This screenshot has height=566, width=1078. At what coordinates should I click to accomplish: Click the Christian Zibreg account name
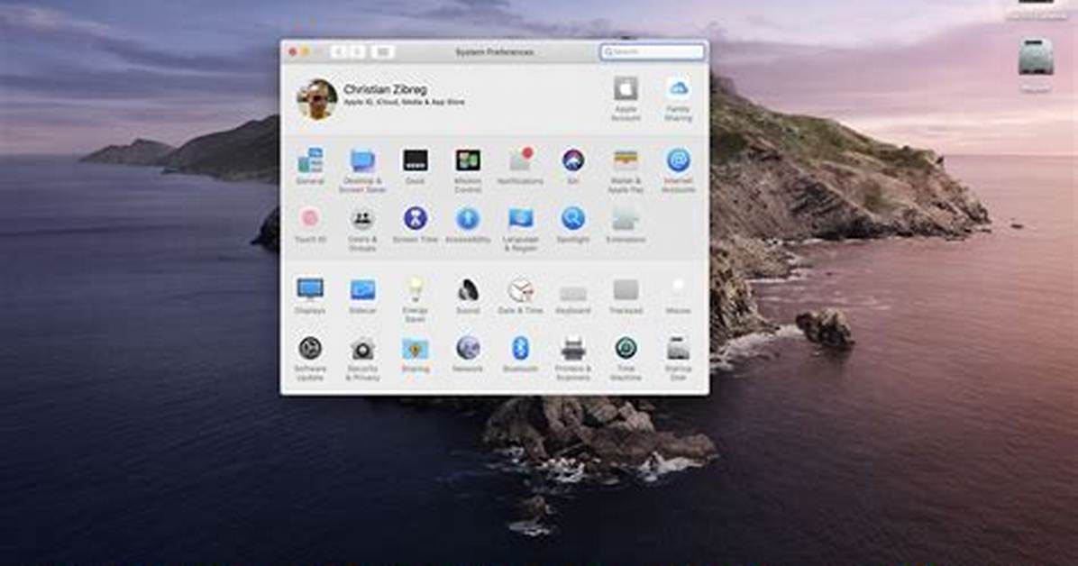(x=385, y=89)
